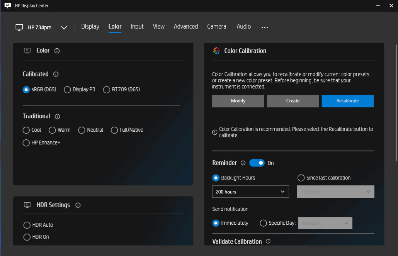This screenshot has width=398, height=256.
Task: Click the HDR Settings monitor icon
Action: pos(27,205)
